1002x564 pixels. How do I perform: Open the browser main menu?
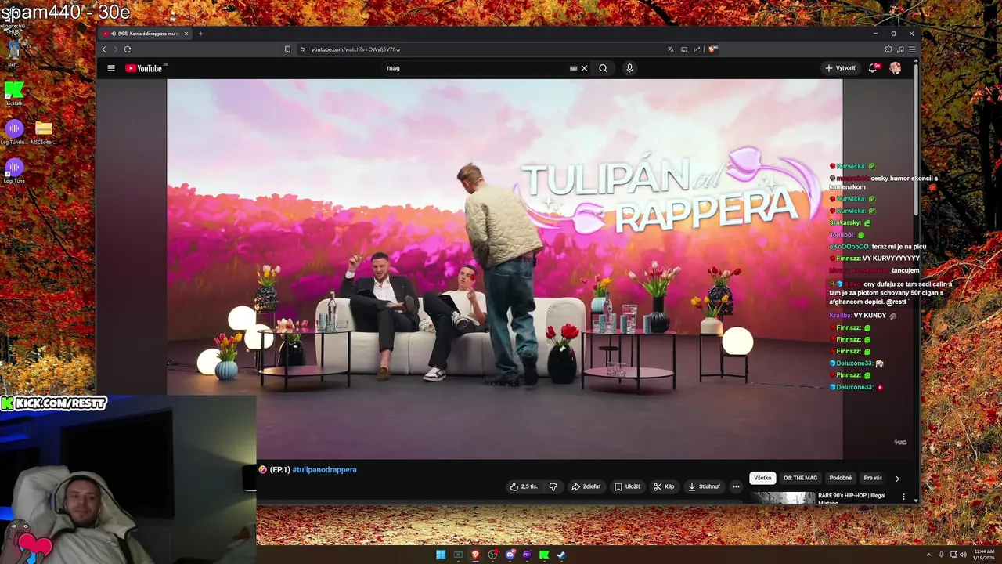912,49
